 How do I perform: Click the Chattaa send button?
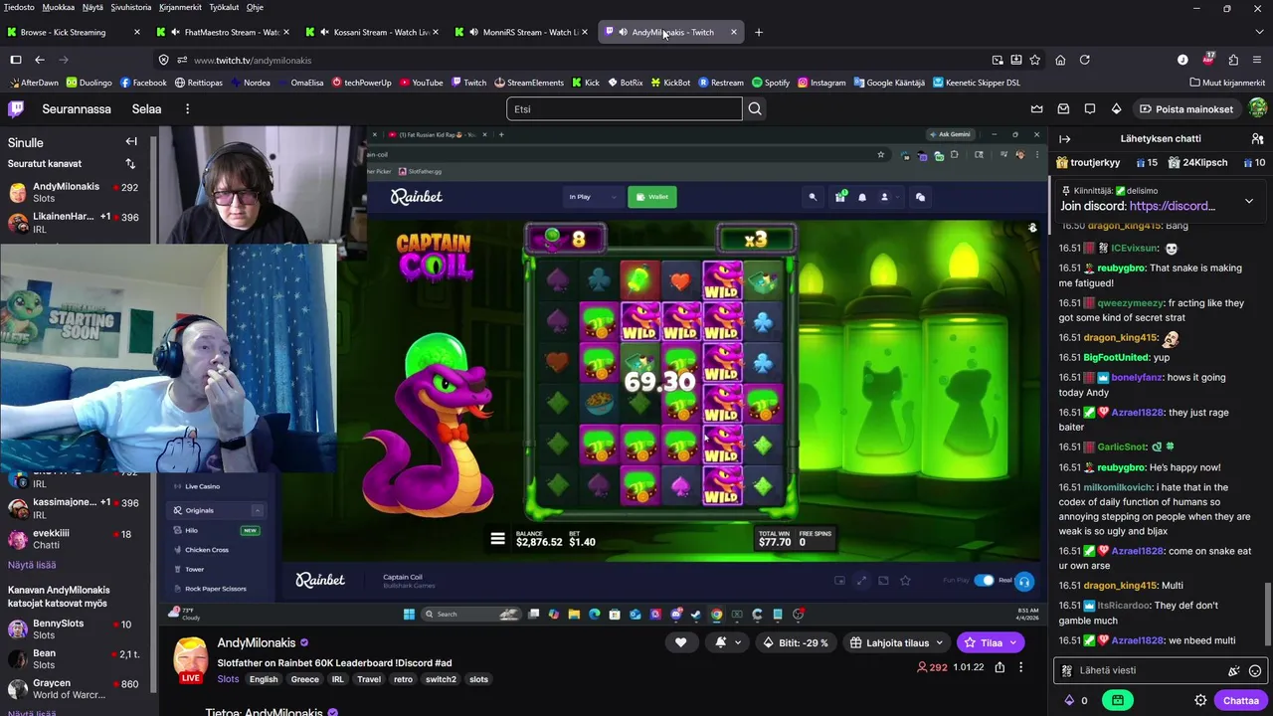click(1240, 700)
